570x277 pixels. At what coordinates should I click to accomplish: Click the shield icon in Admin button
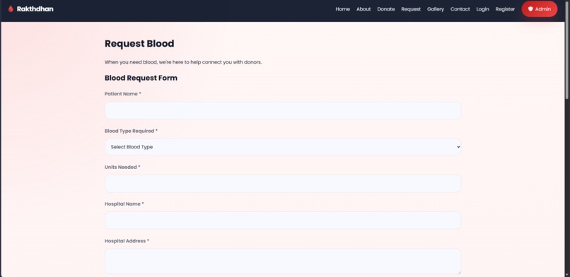pyautogui.click(x=530, y=9)
